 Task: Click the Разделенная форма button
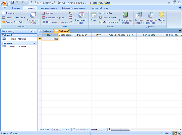tap(54, 18)
